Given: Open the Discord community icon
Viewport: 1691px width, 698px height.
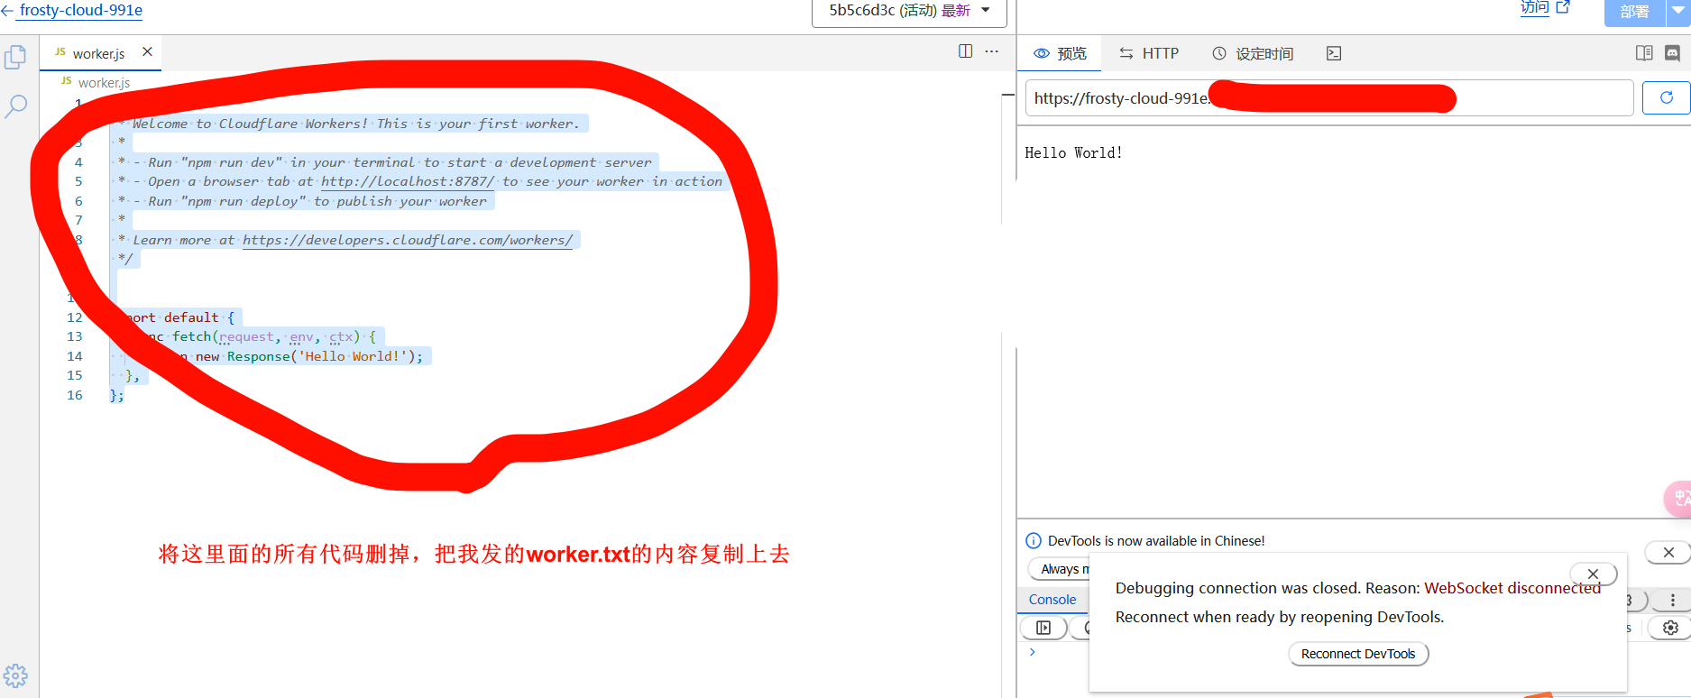Looking at the screenshot, I should (x=1672, y=53).
